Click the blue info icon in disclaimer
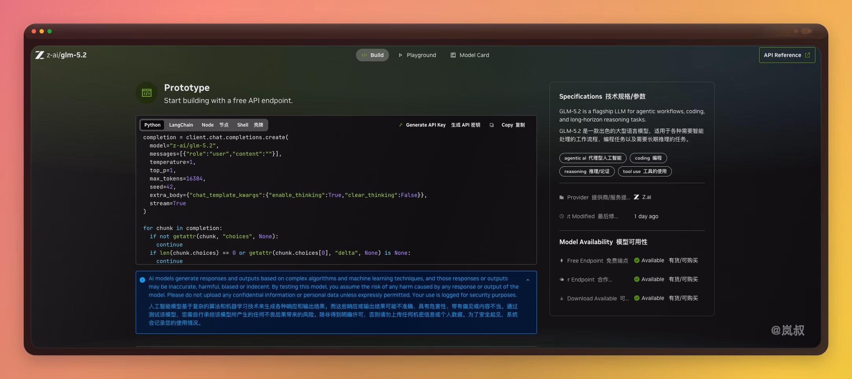 click(x=142, y=280)
